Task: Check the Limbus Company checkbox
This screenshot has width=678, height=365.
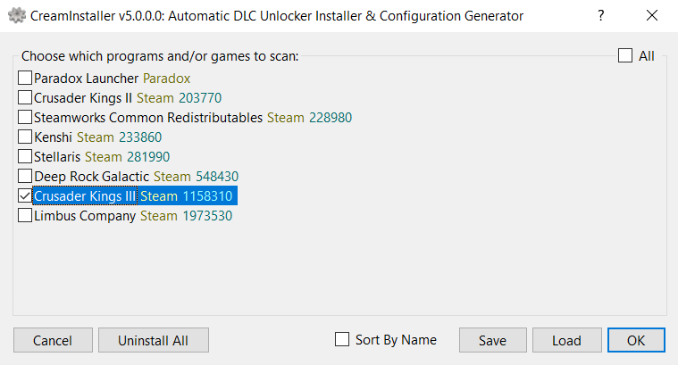Action: (x=25, y=216)
